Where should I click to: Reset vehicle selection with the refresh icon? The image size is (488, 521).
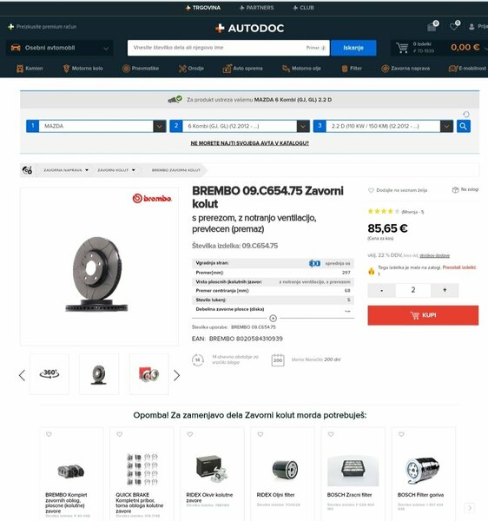(466, 115)
